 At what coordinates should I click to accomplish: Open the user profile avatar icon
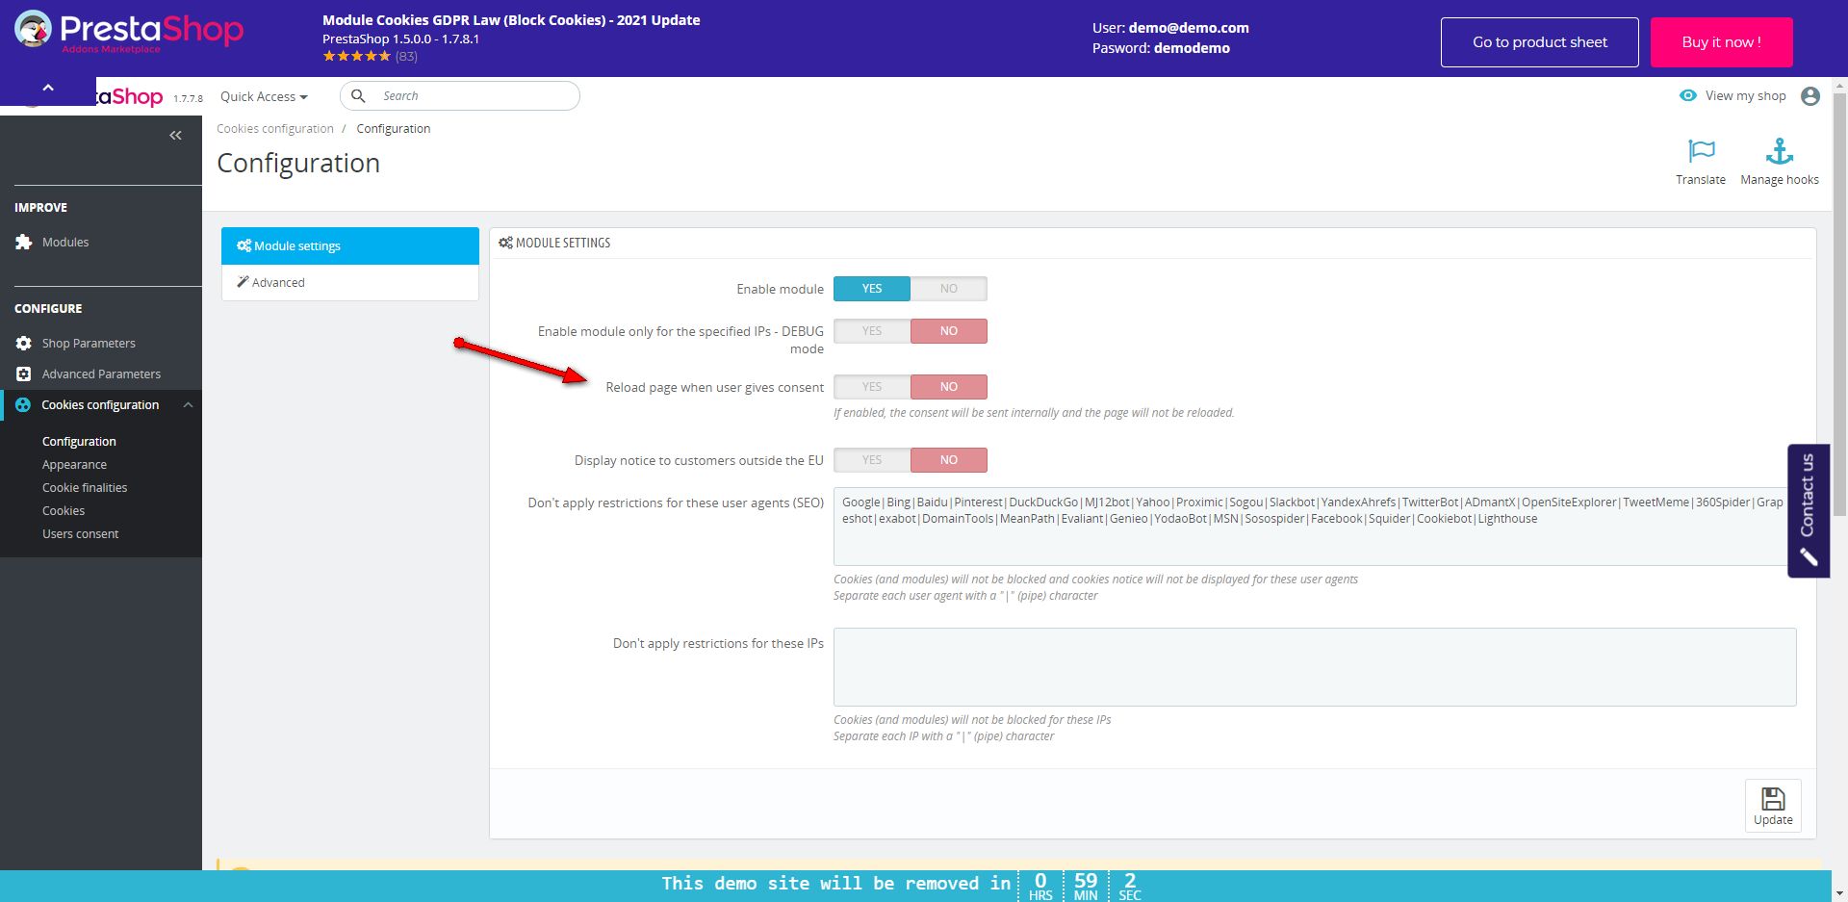[x=1810, y=96]
